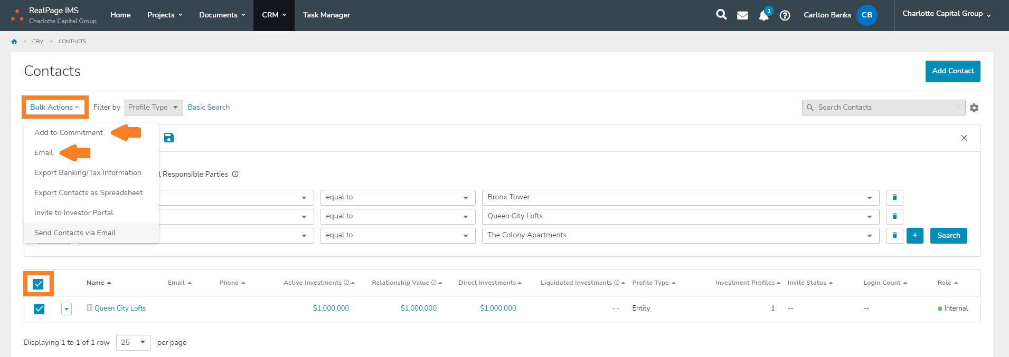Open the Bulk Actions dropdown
This screenshot has width=1009, height=357.
pos(54,107)
